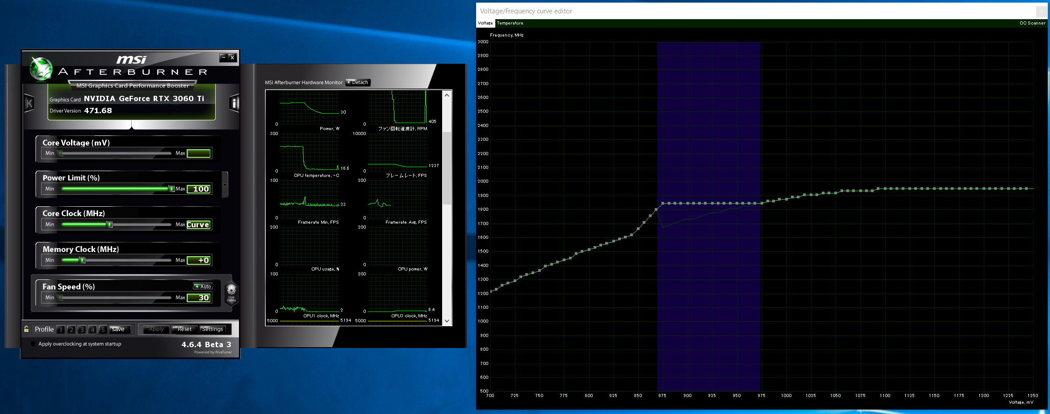1050x414 pixels.
Task: Click the MSI Afterburner jet logo
Action: (x=41, y=70)
